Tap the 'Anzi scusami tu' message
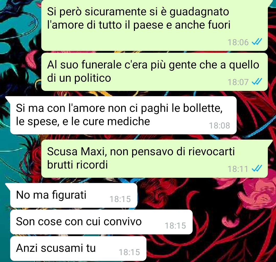Screen dimensions: 276x262 pyautogui.click(x=78, y=248)
